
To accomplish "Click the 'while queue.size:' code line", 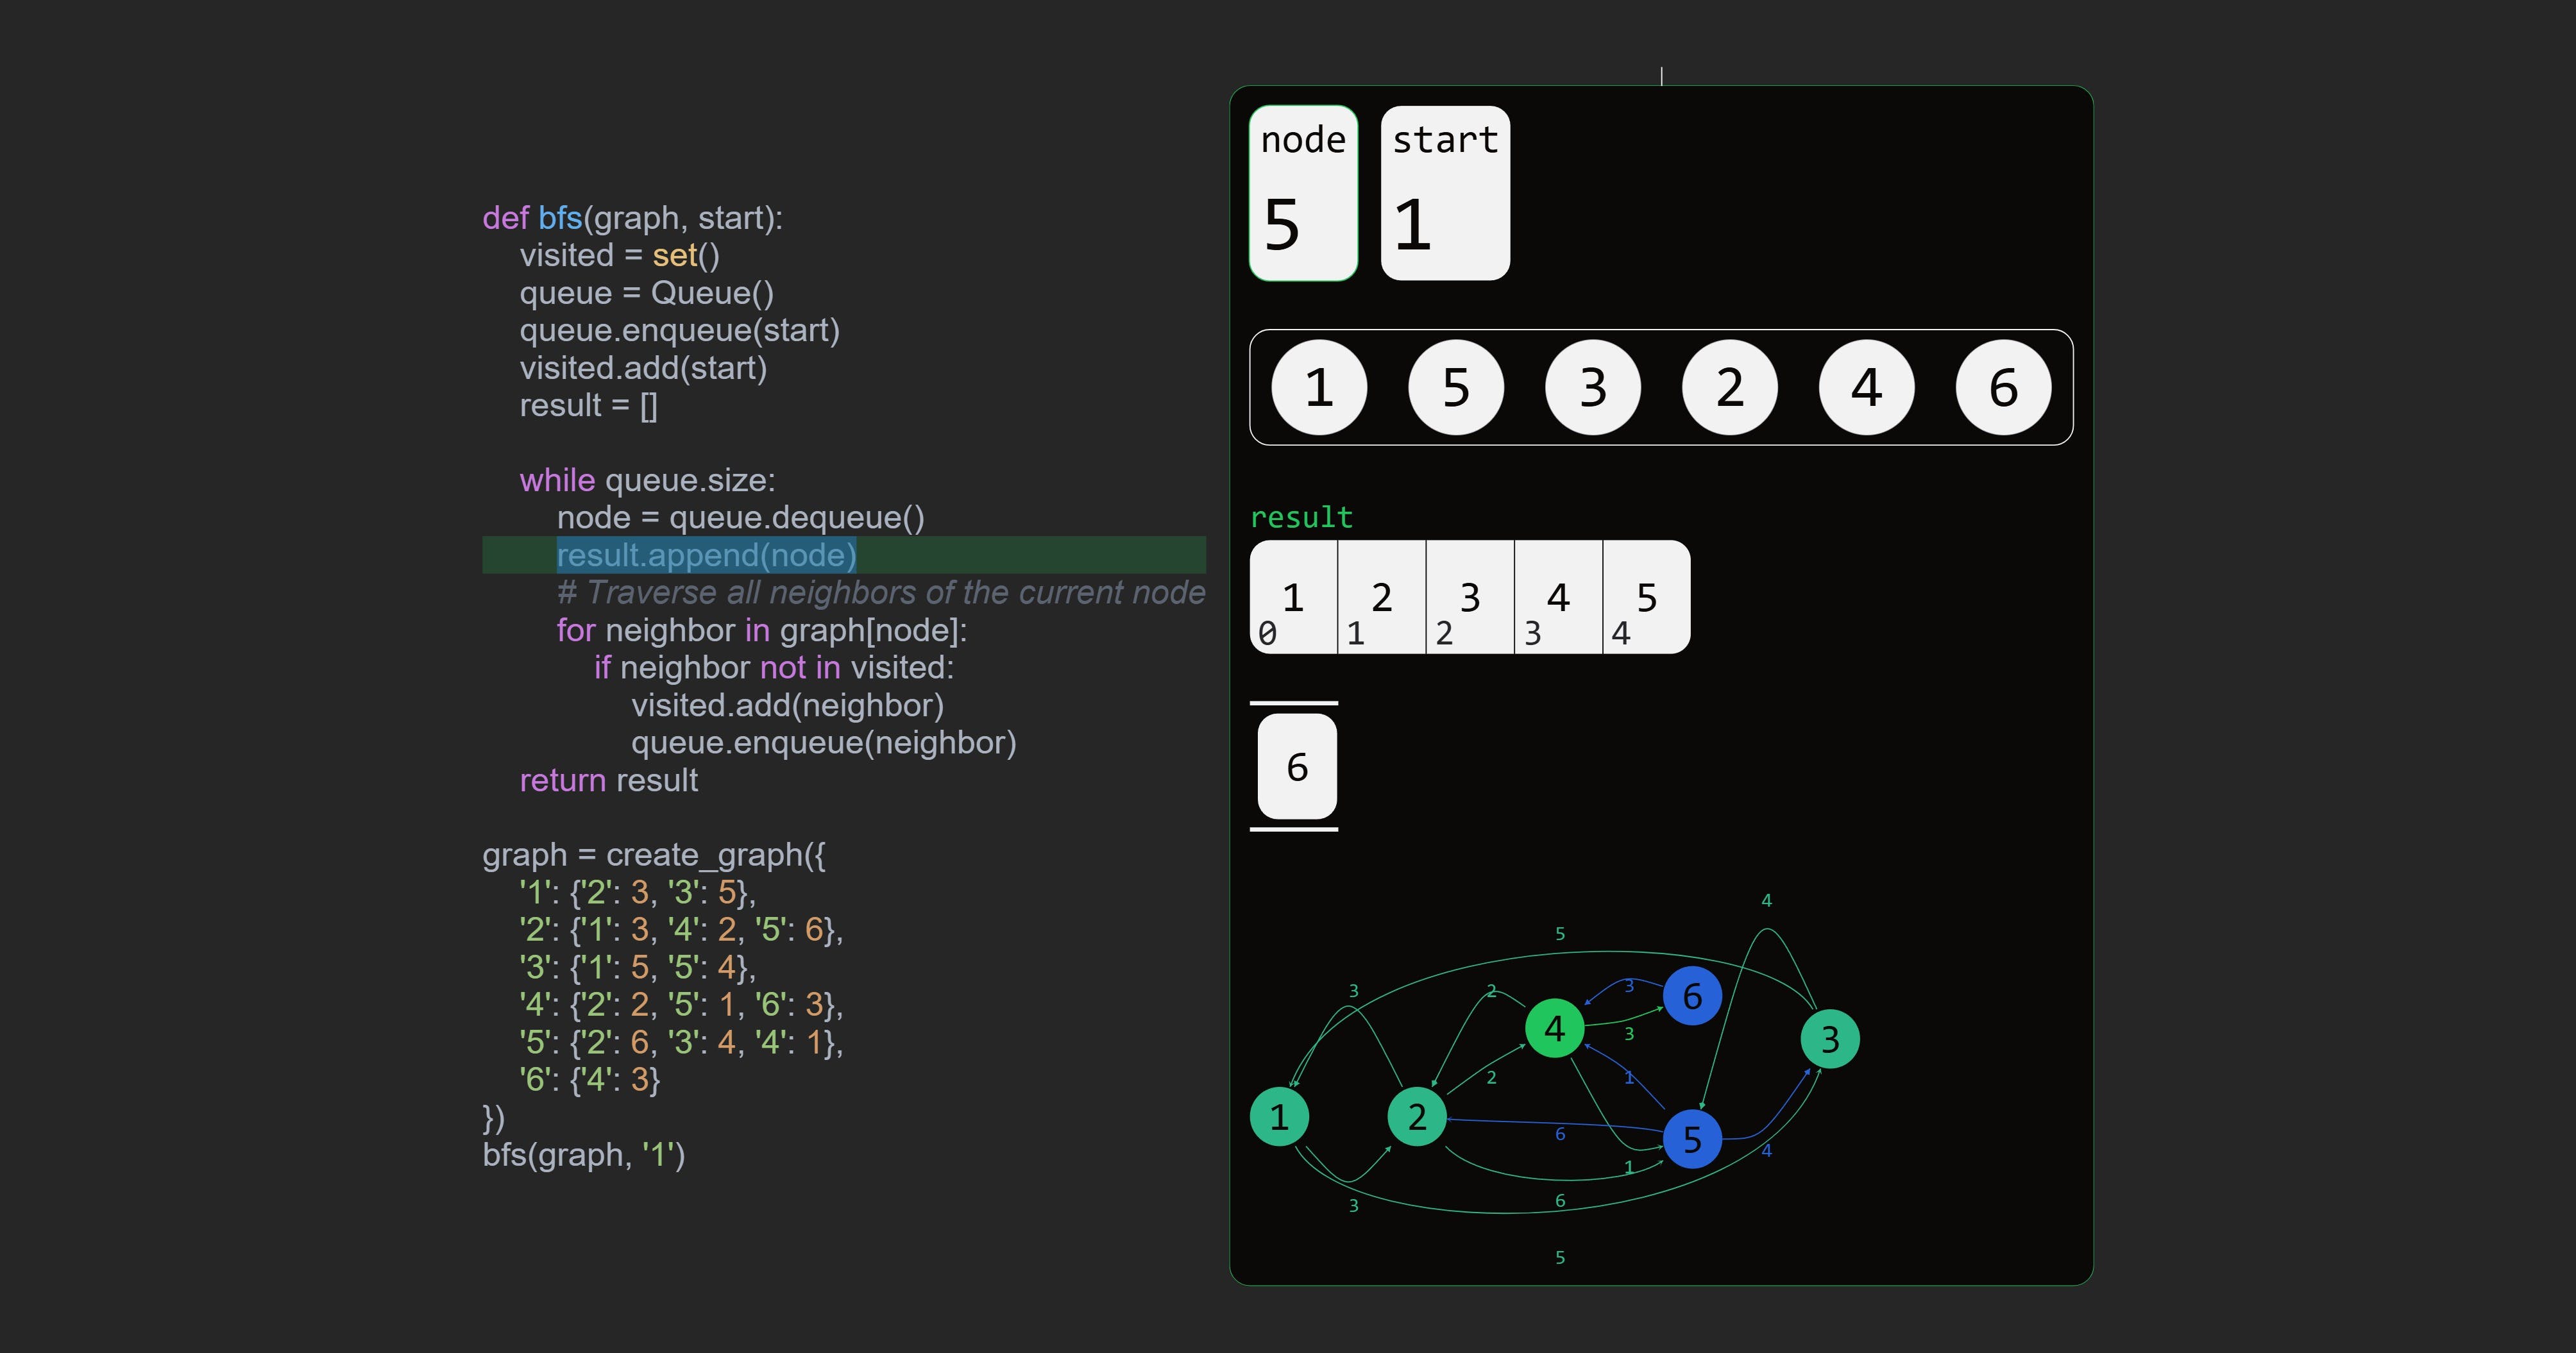I will (x=647, y=480).
